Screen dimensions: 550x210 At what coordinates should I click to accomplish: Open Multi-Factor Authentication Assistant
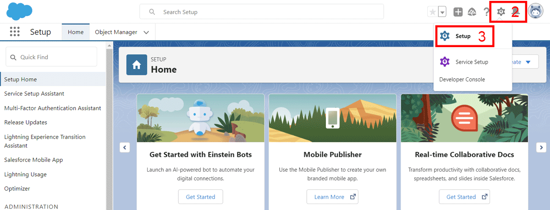pos(53,108)
